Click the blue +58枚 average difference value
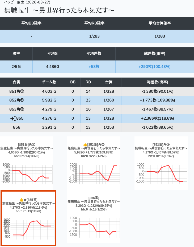Image resolution: width=194 pixels, height=247 pixels. (94, 67)
